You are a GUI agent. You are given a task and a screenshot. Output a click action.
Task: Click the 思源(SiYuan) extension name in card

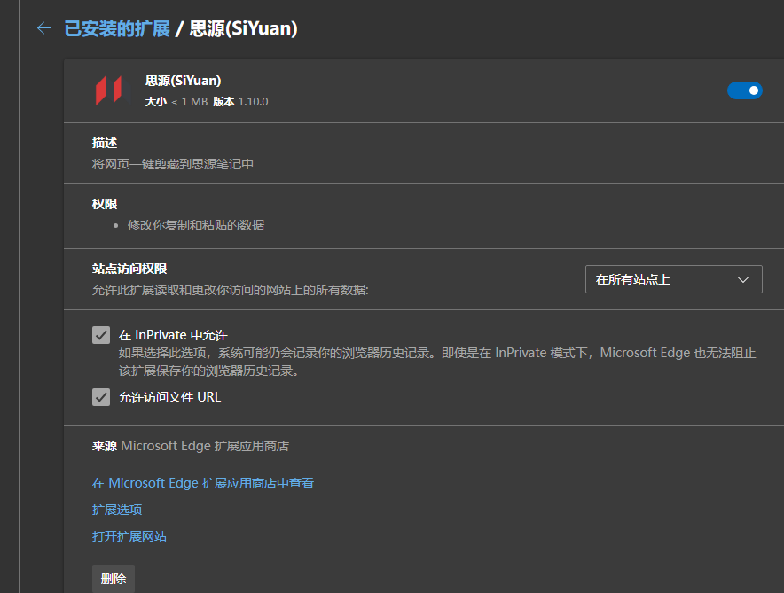pyautogui.click(x=183, y=81)
